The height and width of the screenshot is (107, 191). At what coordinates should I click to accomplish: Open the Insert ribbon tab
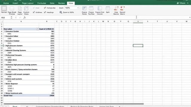(x=15, y=3)
